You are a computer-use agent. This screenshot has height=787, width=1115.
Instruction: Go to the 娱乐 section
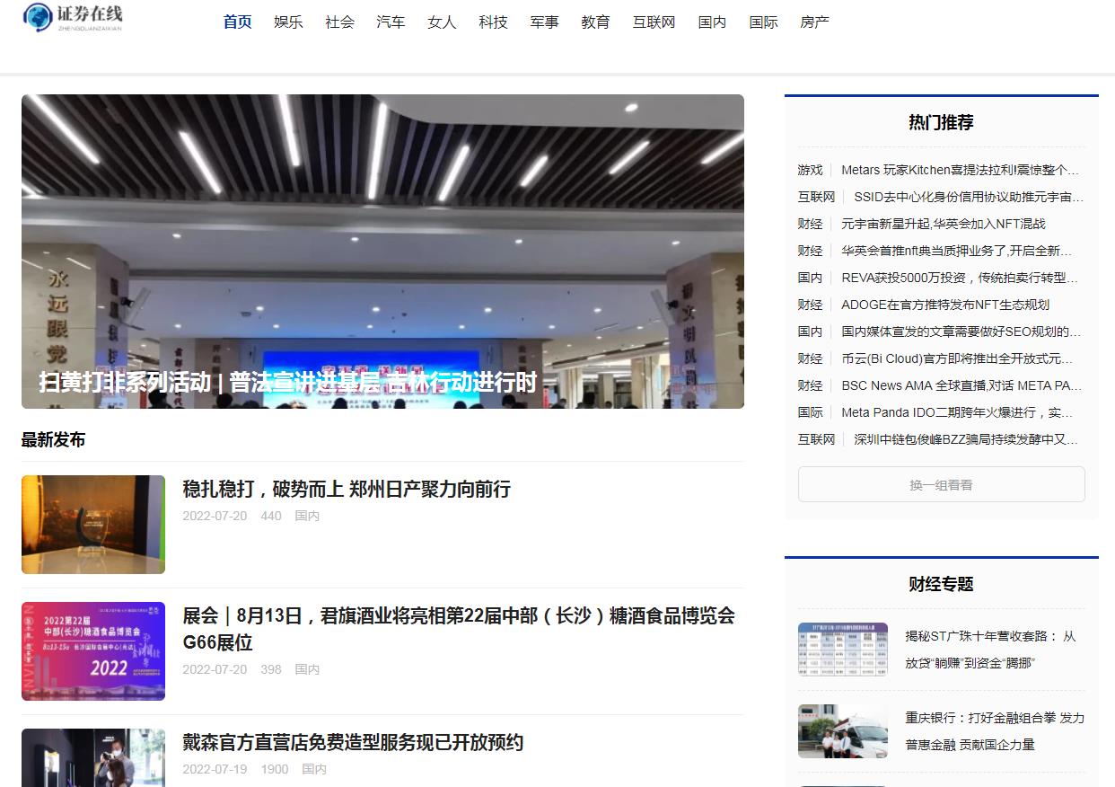(289, 22)
